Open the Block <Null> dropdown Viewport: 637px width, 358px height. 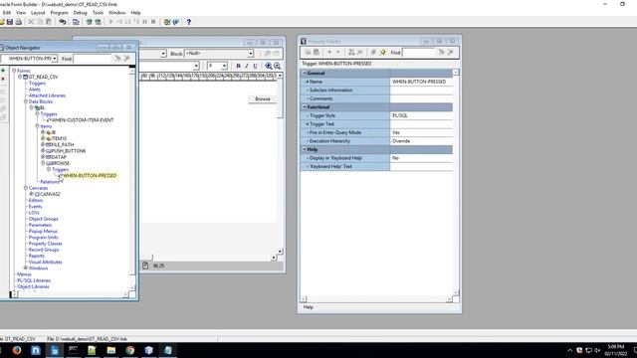[x=250, y=53]
